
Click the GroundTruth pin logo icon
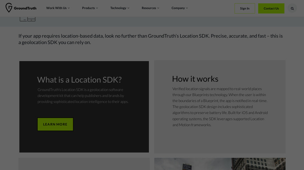[x=9, y=8]
